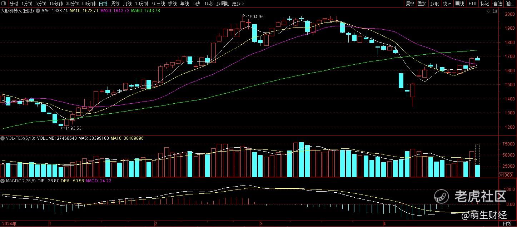Click the 1200 price axis label
Image resolution: width=517 pixels, height=227 pixels.
point(509,127)
